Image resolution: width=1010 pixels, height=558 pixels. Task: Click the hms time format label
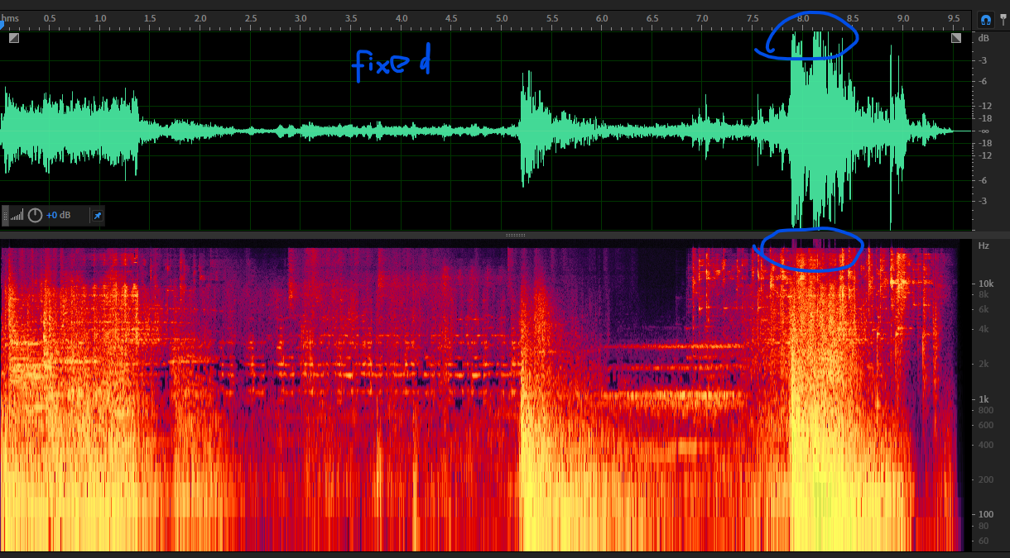coord(11,18)
